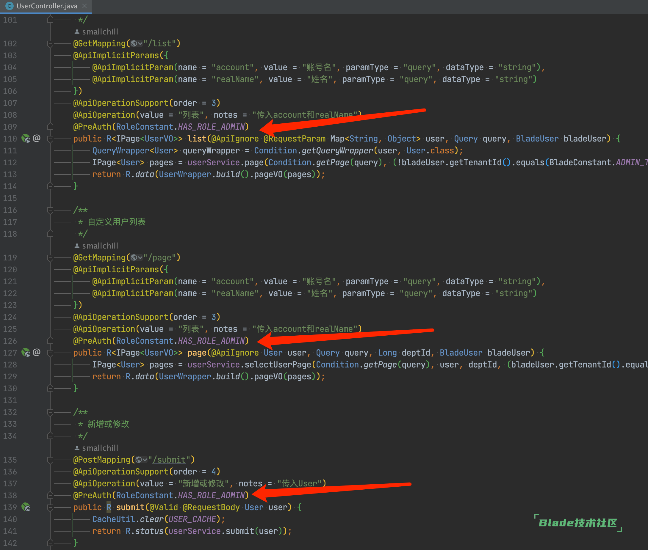The height and width of the screenshot is (550, 648).
Task: Collapse the annotation fold at line 135
Action: click(50, 460)
